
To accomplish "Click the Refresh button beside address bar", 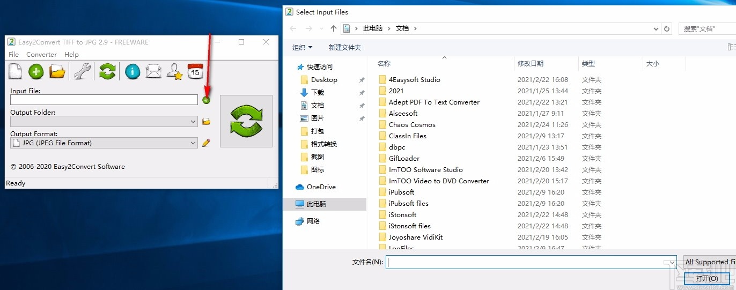I will point(667,28).
